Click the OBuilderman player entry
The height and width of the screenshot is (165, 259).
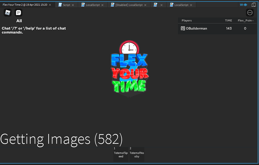click(217, 29)
